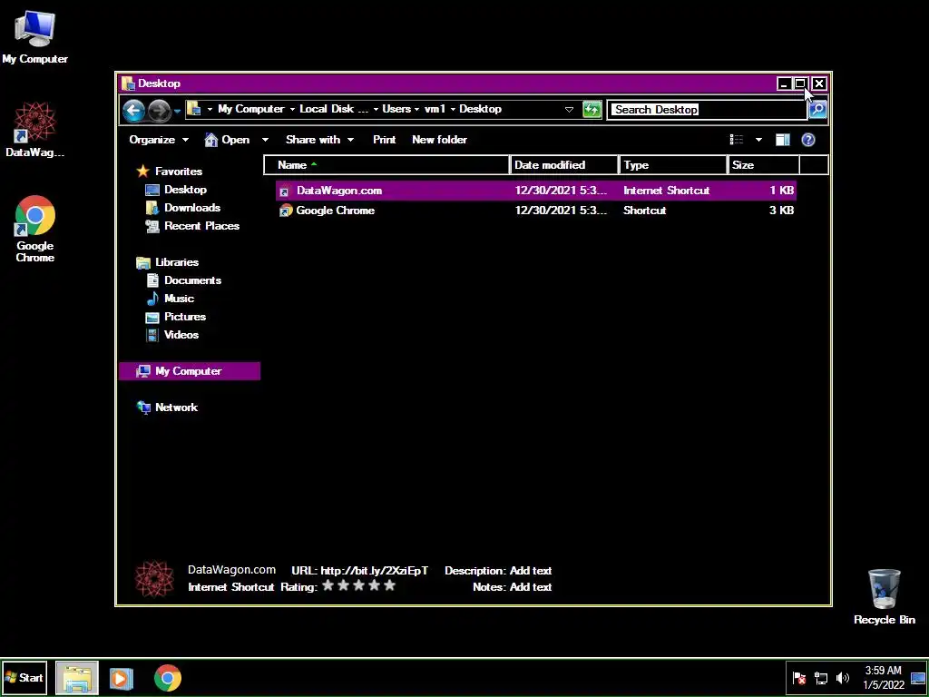Image resolution: width=929 pixels, height=697 pixels.
Task: Click the network tray icon
Action: click(821, 677)
